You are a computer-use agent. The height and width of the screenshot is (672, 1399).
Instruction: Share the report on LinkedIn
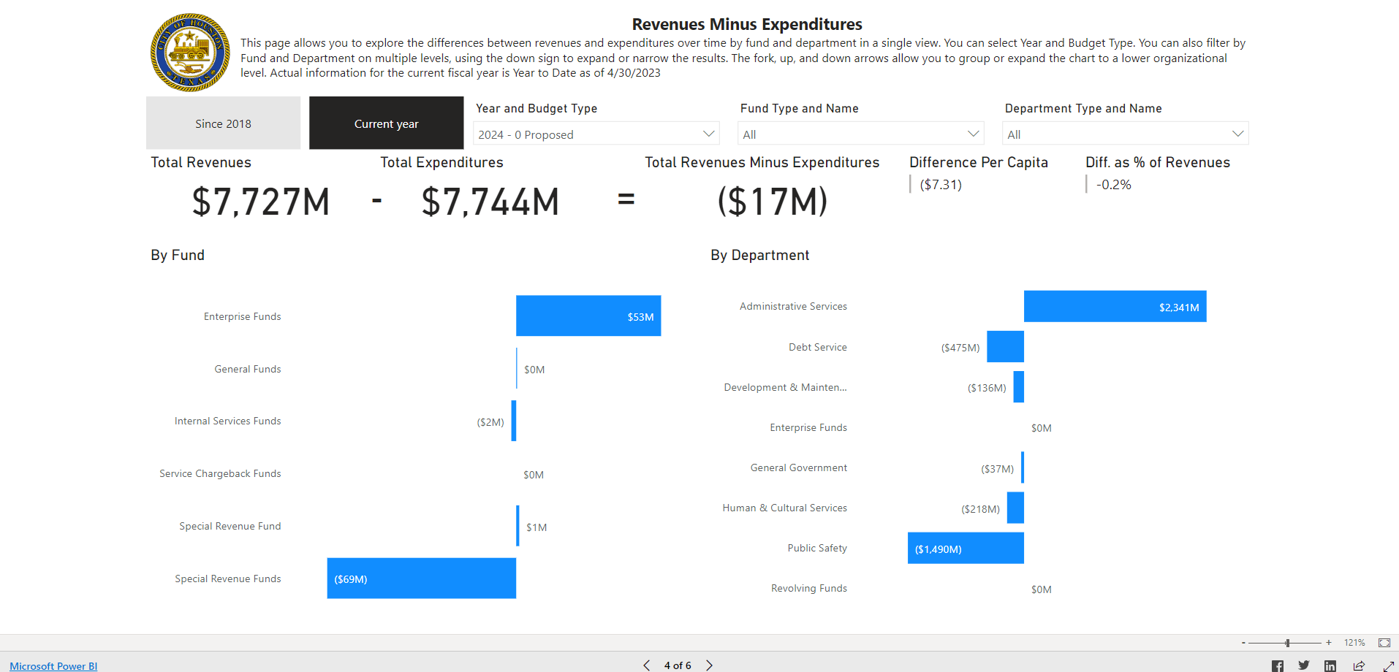click(1330, 665)
